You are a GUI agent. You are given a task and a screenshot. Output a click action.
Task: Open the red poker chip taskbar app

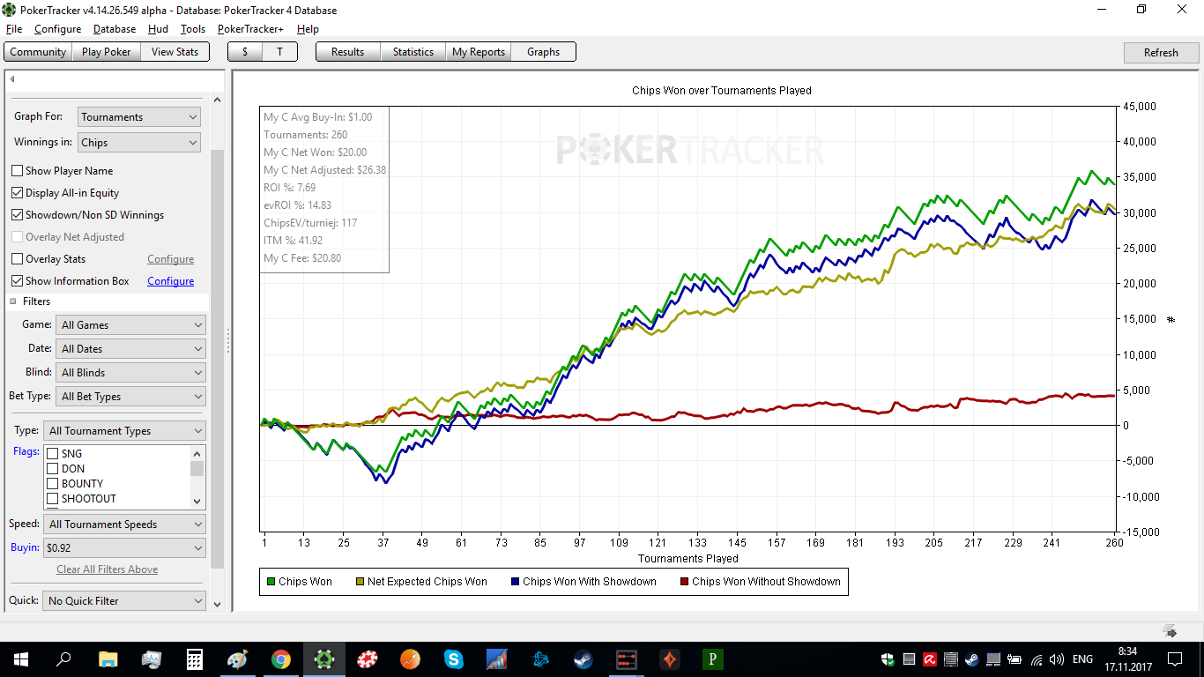click(368, 658)
